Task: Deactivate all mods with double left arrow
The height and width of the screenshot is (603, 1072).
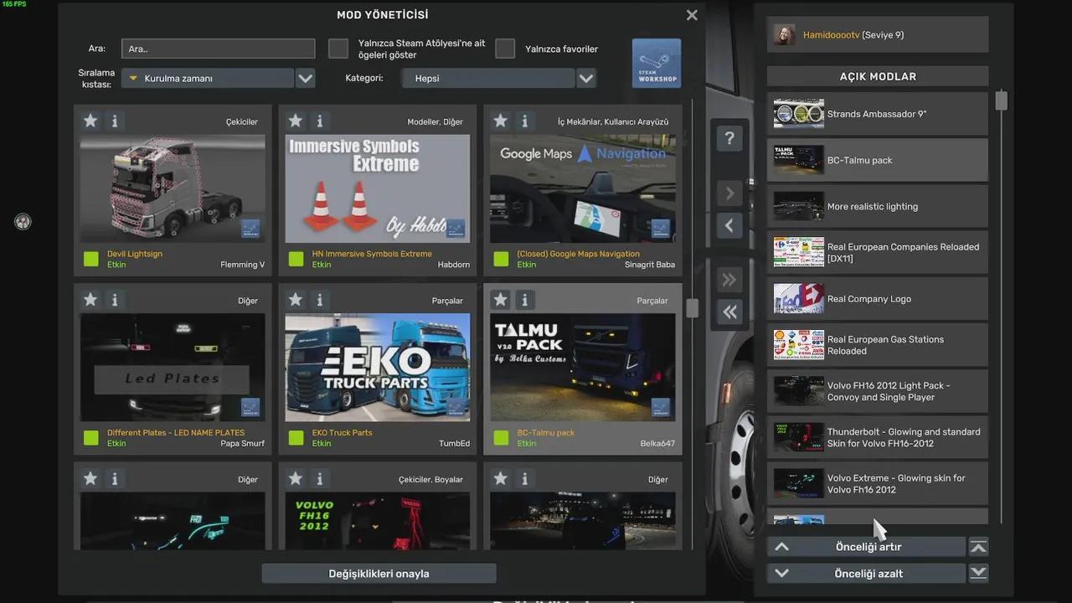Action: pos(729,312)
